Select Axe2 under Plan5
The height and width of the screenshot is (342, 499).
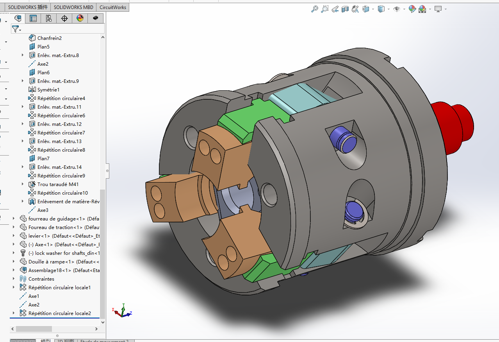pyautogui.click(x=43, y=64)
